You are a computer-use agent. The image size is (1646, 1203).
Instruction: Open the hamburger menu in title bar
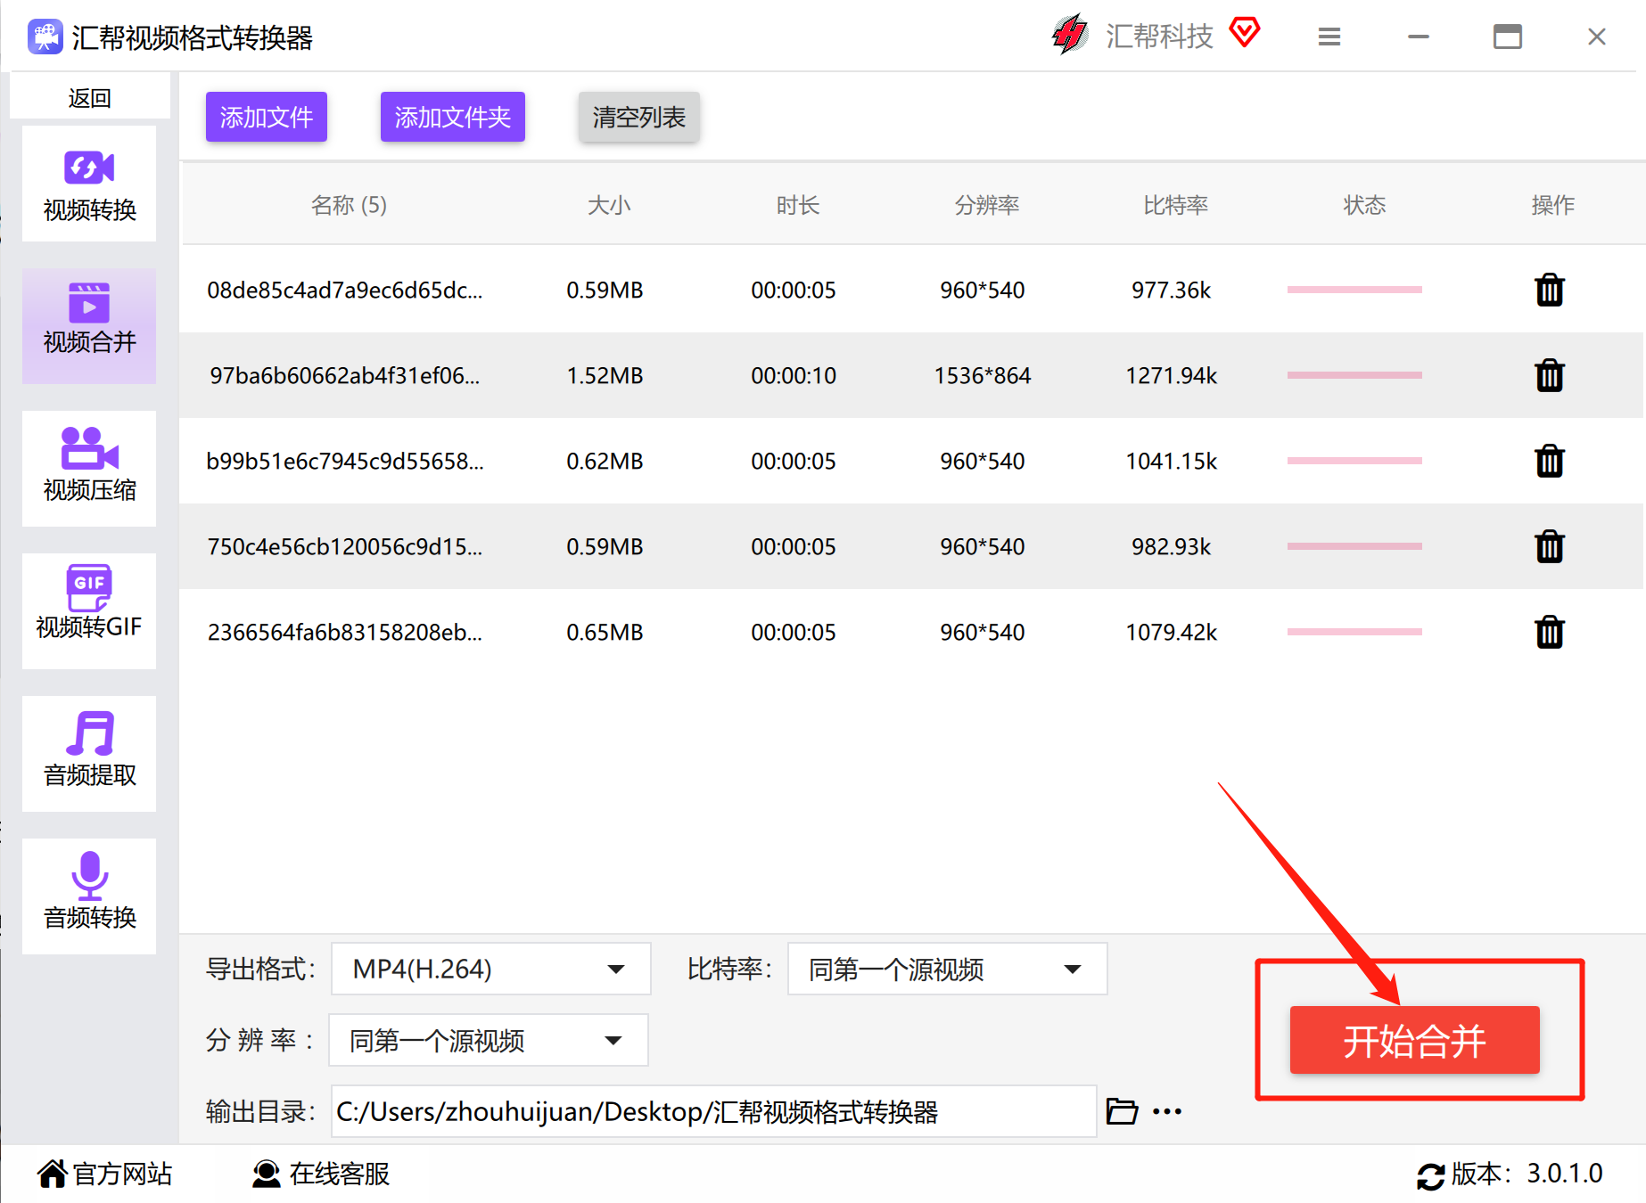tap(1329, 37)
